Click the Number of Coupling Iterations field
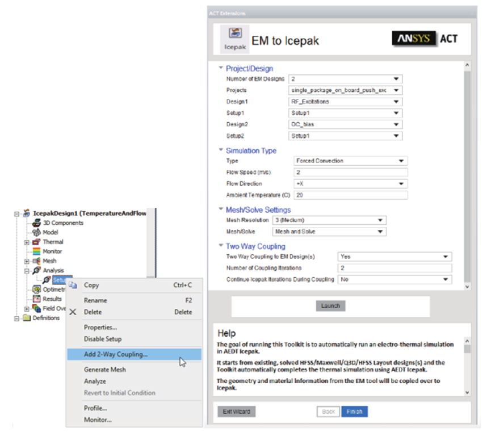 pyautogui.click(x=395, y=268)
